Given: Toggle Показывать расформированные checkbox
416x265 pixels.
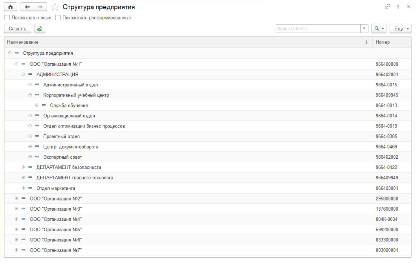Looking at the screenshot, I should pos(58,18).
